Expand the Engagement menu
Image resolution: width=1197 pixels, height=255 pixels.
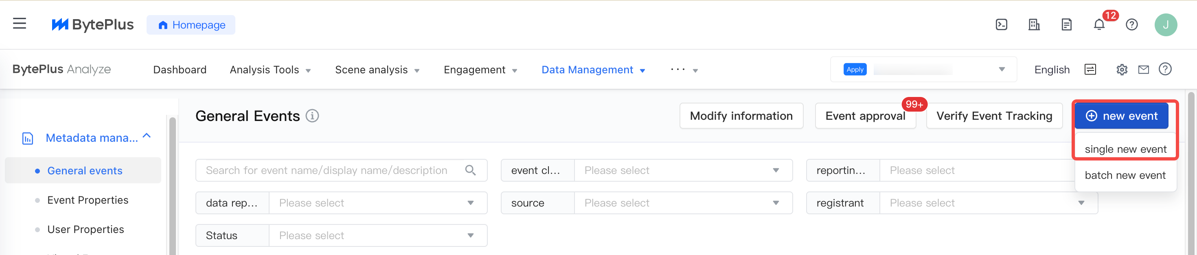click(x=480, y=70)
